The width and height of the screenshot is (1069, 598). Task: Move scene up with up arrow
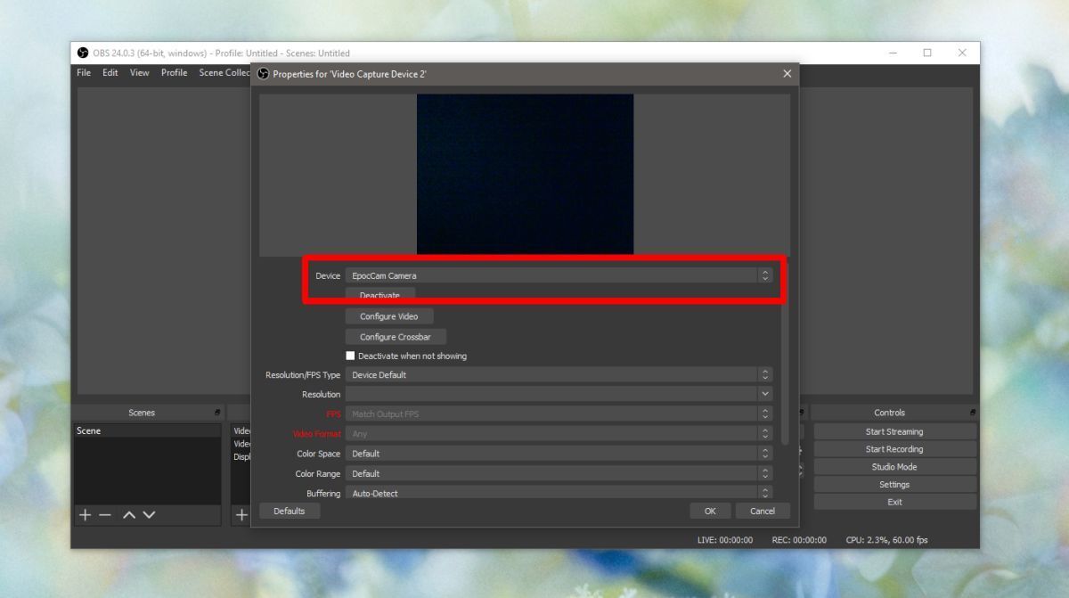(129, 515)
